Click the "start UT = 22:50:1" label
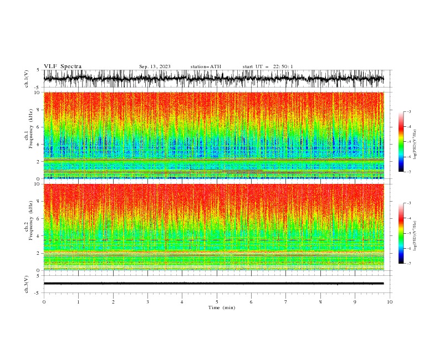This screenshot has width=439, height=339. [268, 66]
